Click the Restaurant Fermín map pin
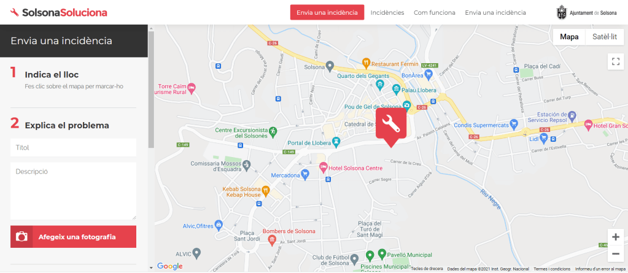This screenshot has height=273, width=628. click(366, 63)
